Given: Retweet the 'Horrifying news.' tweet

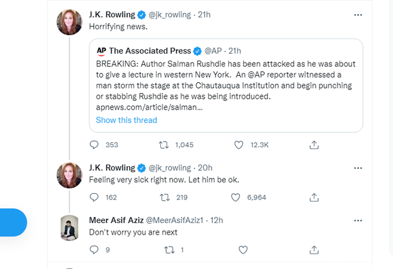Looking at the screenshot, I should click(x=163, y=145).
